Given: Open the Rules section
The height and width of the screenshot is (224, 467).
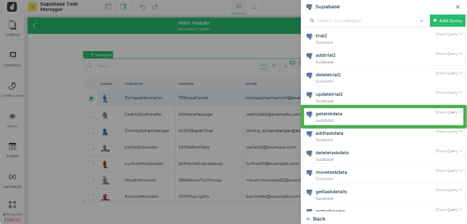Looking at the screenshot, I should click(x=12, y=120).
